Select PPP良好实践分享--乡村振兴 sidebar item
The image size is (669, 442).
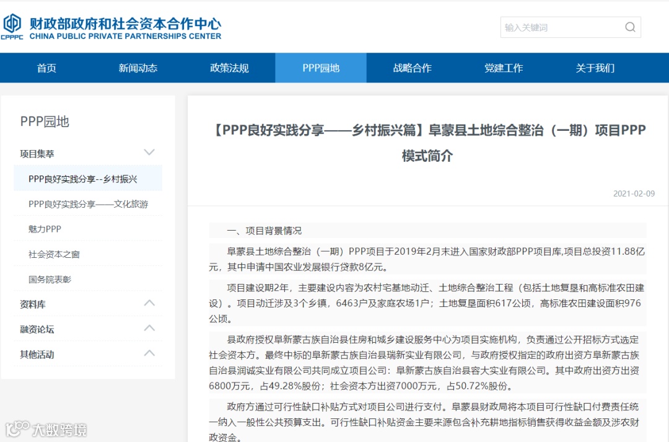pos(88,179)
